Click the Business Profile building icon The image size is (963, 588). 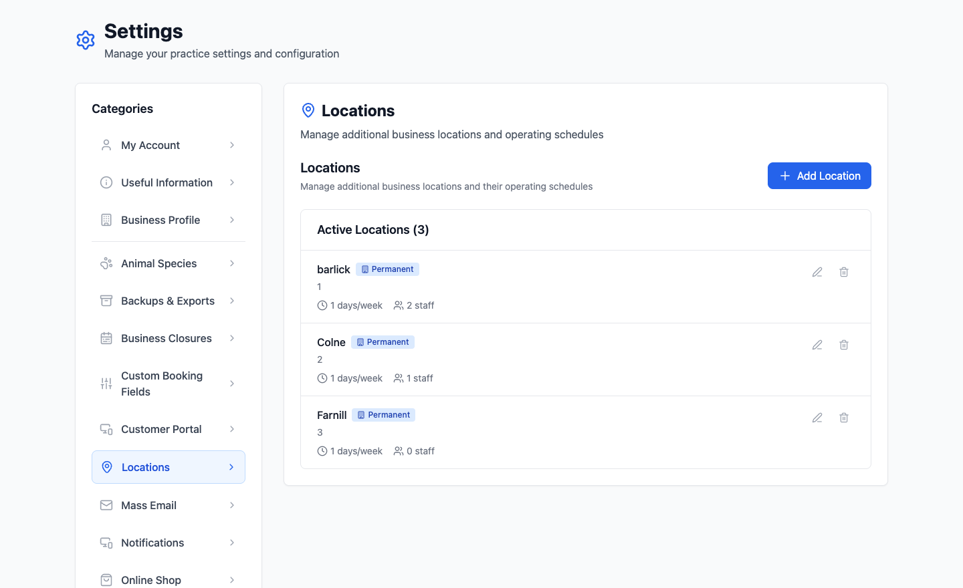click(x=106, y=220)
